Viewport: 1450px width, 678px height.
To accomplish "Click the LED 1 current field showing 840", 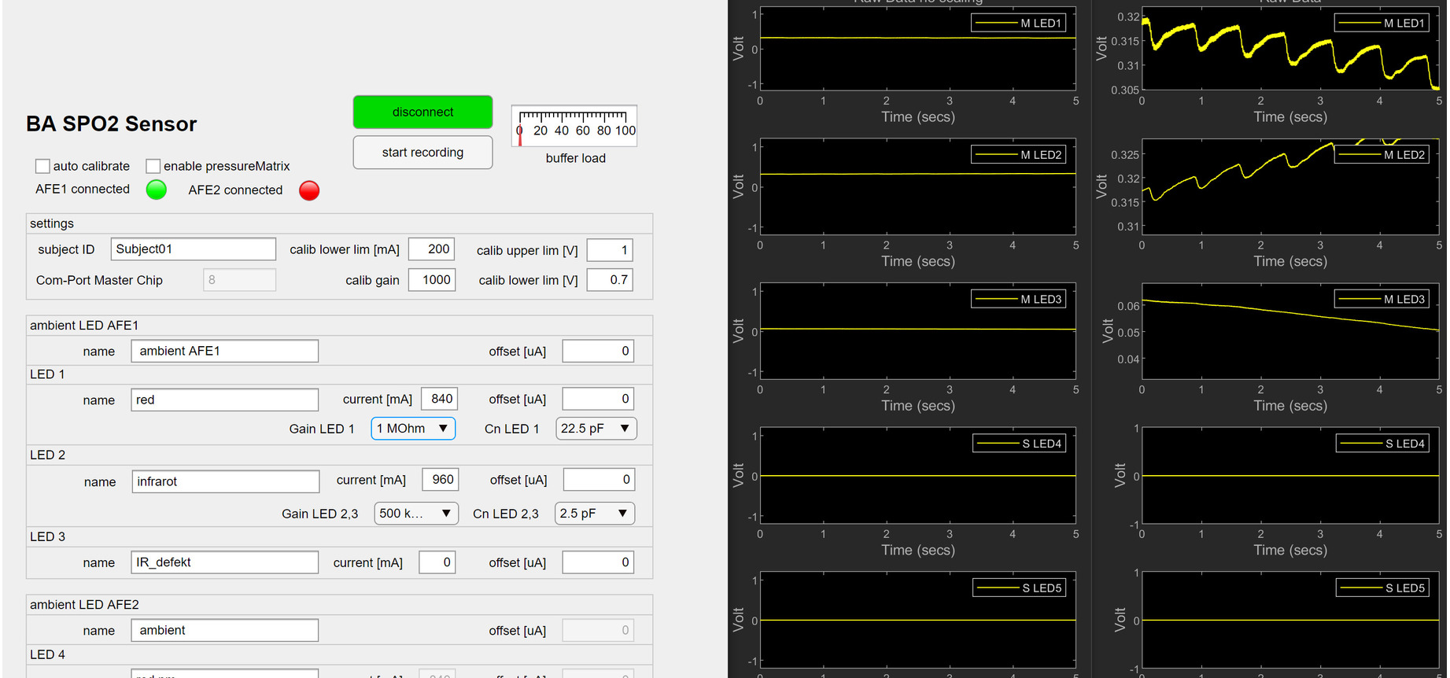I will point(439,399).
